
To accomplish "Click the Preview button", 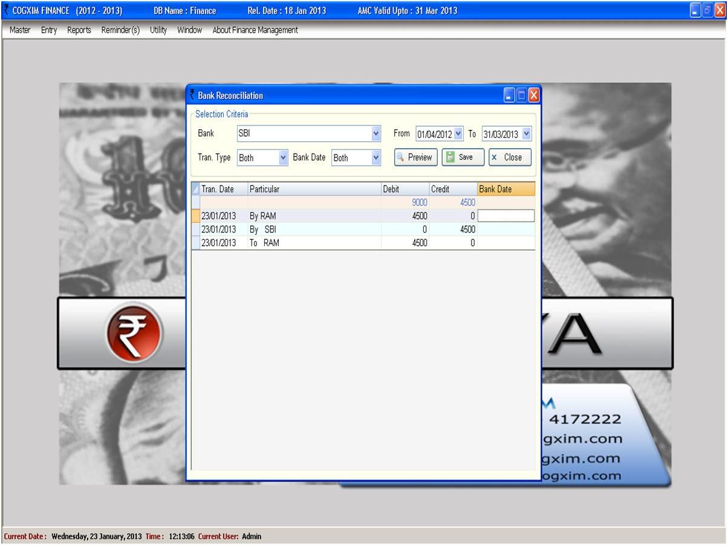I will click(x=415, y=157).
